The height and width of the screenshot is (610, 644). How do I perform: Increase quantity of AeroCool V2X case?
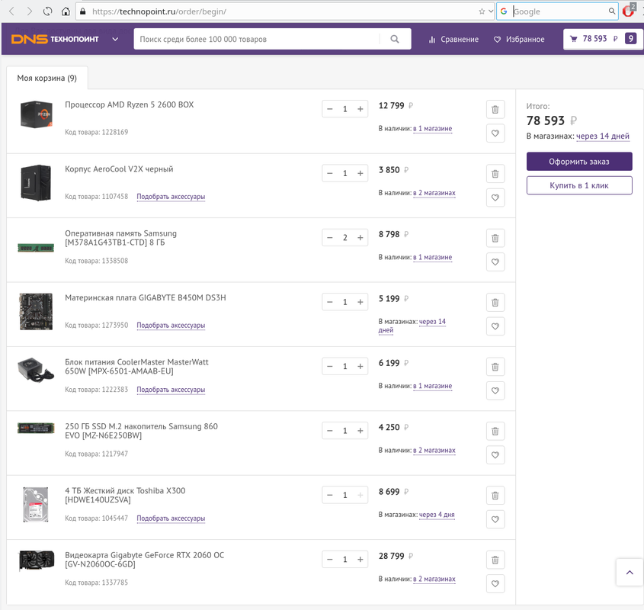360,173
